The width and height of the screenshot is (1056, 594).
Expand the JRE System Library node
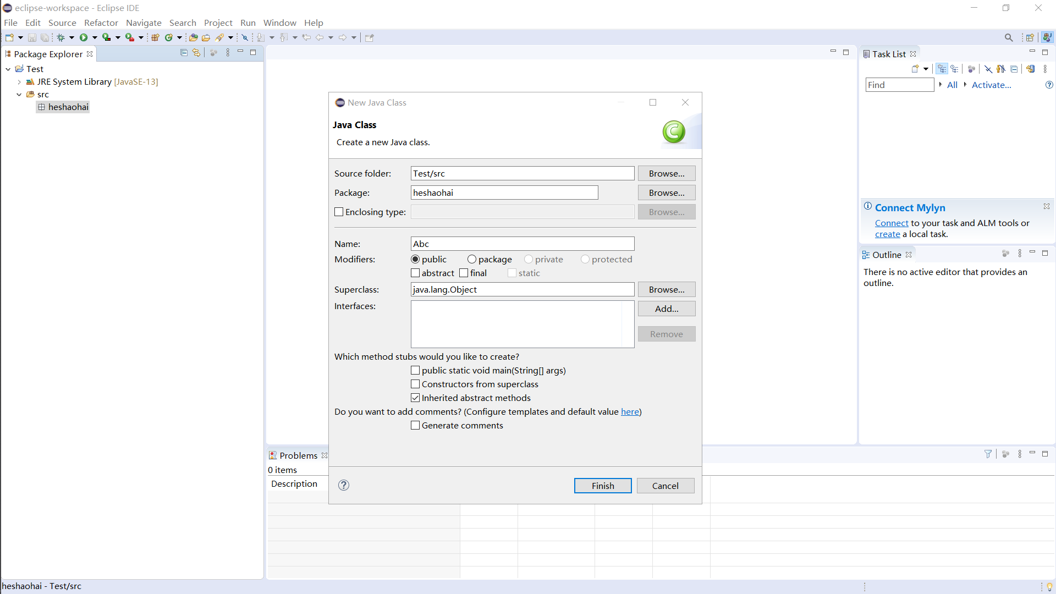[x=19, y=82]
